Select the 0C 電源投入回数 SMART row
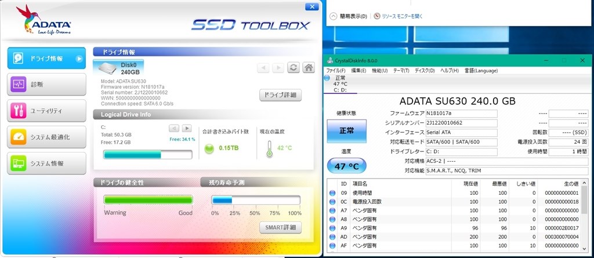The image size is (594, 258). tap(454, 202)
